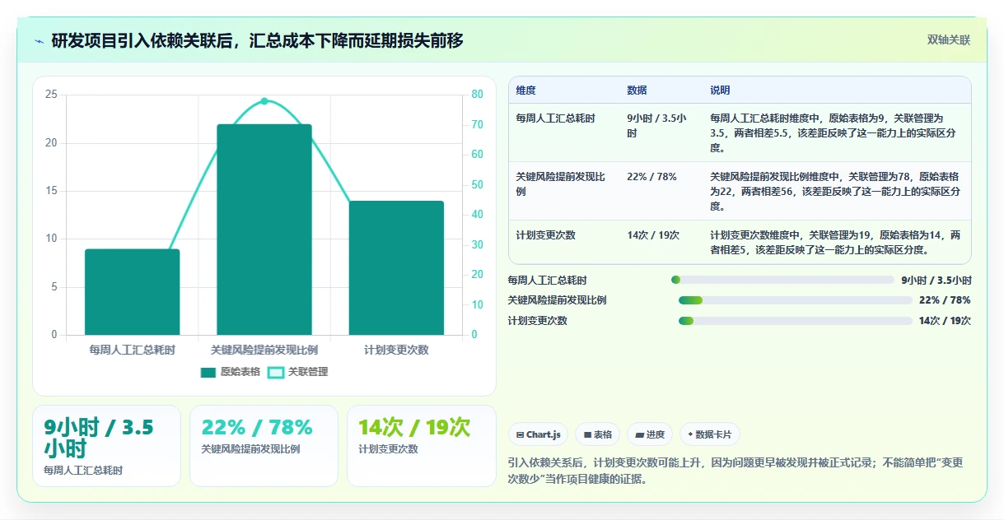Click the 数据 column header

pos(637,91)
